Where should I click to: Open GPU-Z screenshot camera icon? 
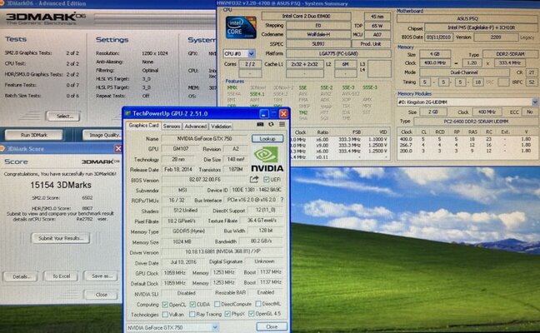tap(260, 125)
